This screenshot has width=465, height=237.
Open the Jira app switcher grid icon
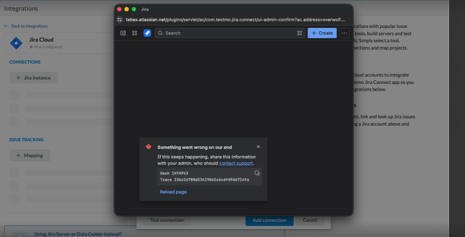[135, 33]
